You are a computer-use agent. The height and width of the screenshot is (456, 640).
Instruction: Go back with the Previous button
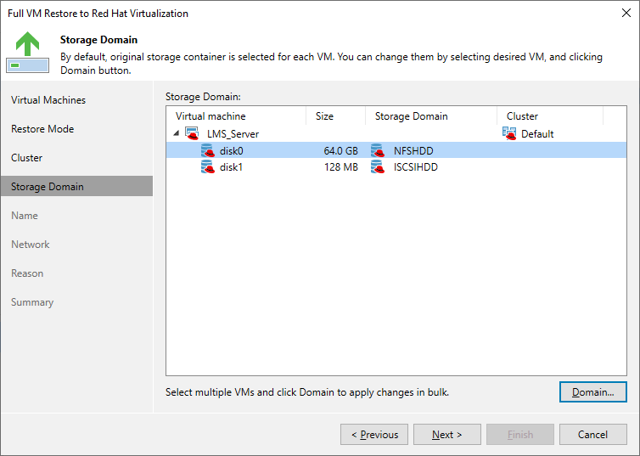coord(374,435)
